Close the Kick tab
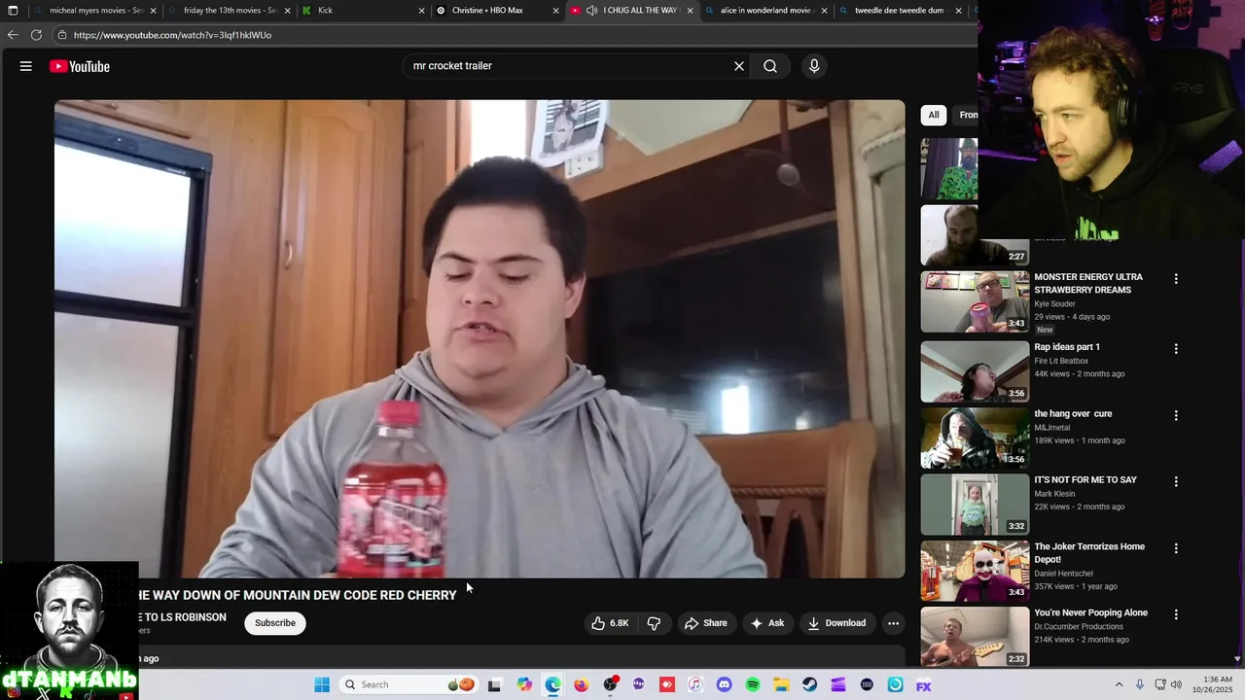Image resolution: width=1245 pixels, height=700 pixels. [x=421, y=11]
